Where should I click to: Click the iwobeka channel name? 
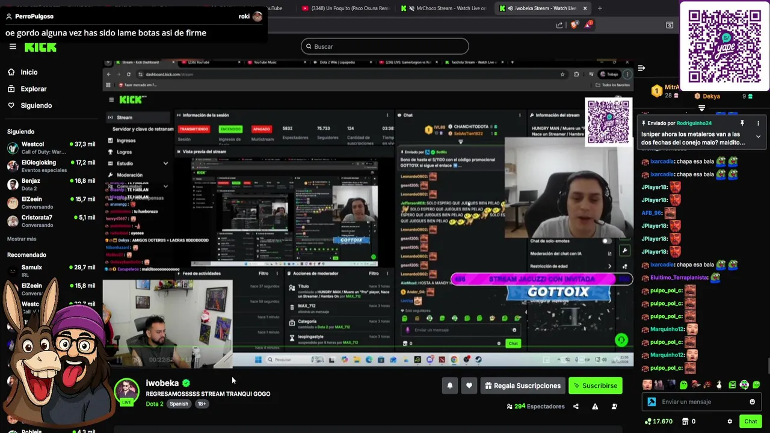(162, 383)
